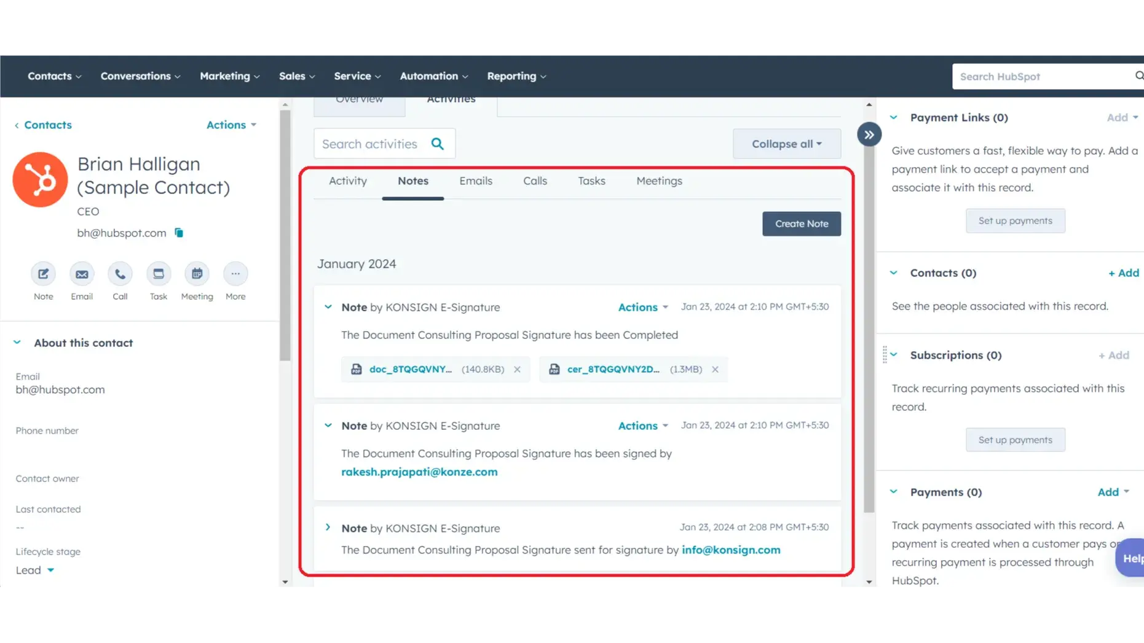The image size is (1144, 643).
Task: Switch to the Meetings tab
Action: 659,181
